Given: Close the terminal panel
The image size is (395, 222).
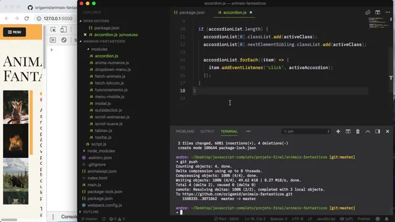Looking at the screenshot, I should pyautogui.click(x=388, y=131).
